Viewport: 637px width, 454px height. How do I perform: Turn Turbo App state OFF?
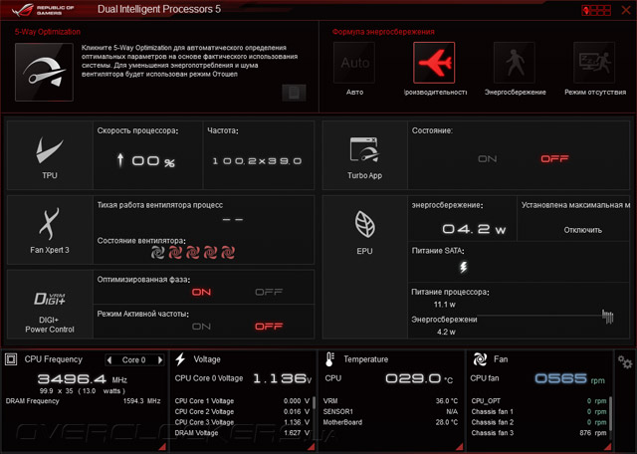[554, 159]
